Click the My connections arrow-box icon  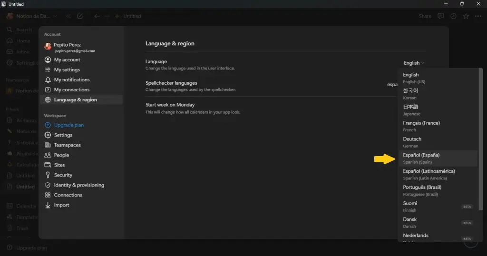tap(48, 89)
